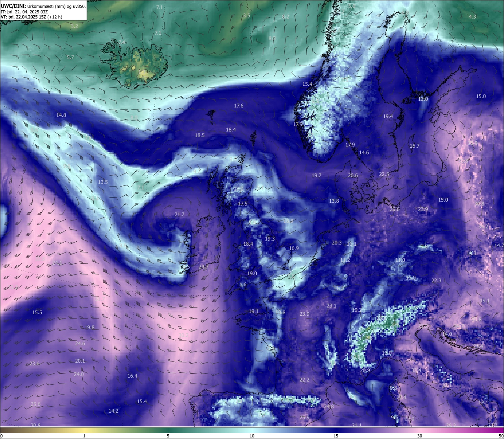This screenshot has width=504, height=439.
Task: Click the 16.9 value over England
Action: pyautogui.click(x=294, y=248)
